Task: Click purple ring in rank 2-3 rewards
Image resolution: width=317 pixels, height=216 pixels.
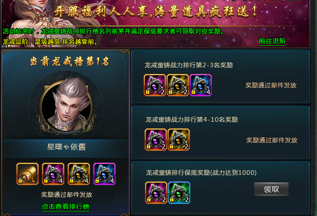Action: click(x=155, y=85)
